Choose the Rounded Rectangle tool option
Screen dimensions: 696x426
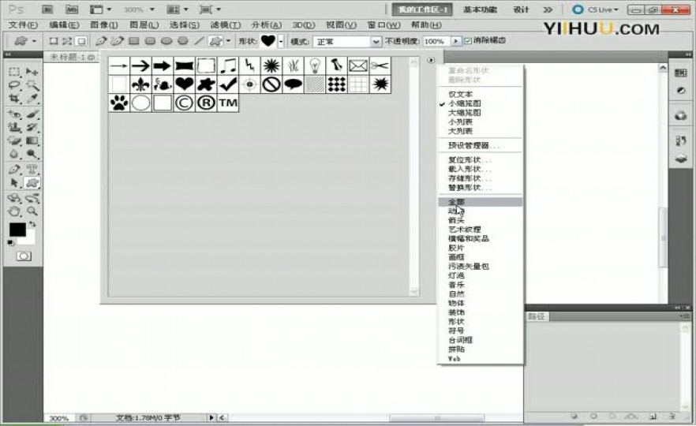coord(151,41)
